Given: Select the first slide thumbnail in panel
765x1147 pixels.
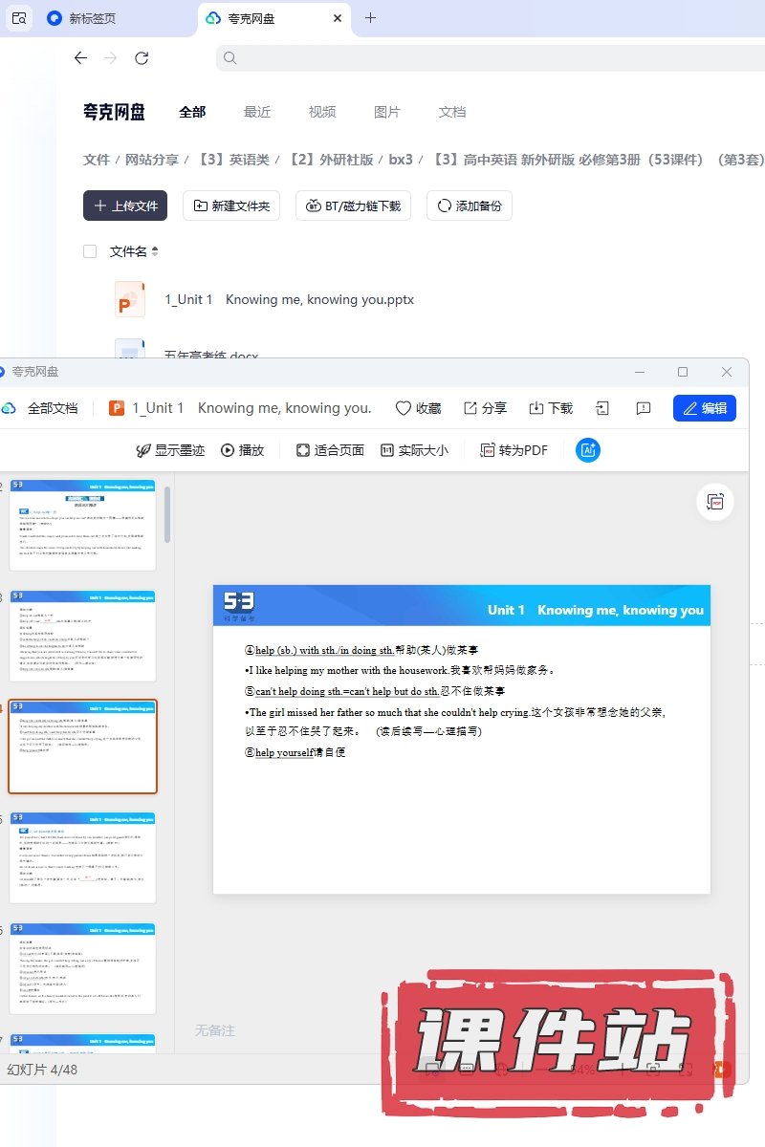Looking at the screenshot, I should coord(82,526).
